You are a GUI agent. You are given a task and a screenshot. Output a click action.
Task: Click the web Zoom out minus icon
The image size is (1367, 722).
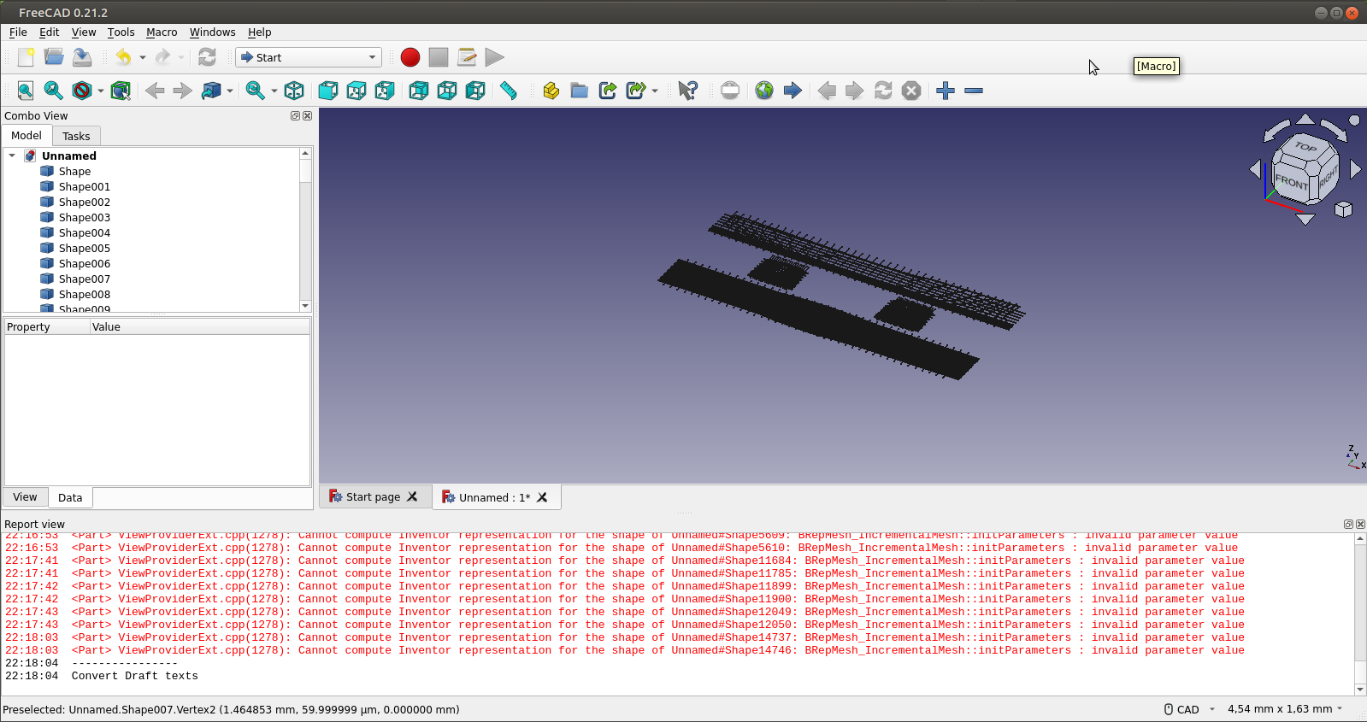[x=974, y=91]
